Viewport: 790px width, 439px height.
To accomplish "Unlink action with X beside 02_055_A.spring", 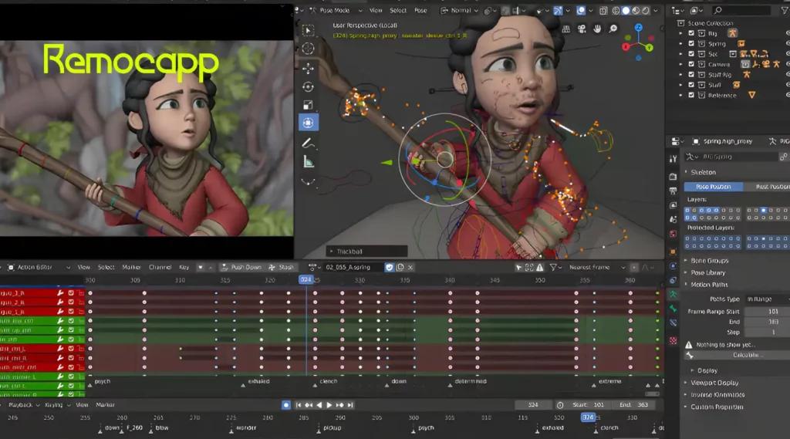I will click(410, 267).
